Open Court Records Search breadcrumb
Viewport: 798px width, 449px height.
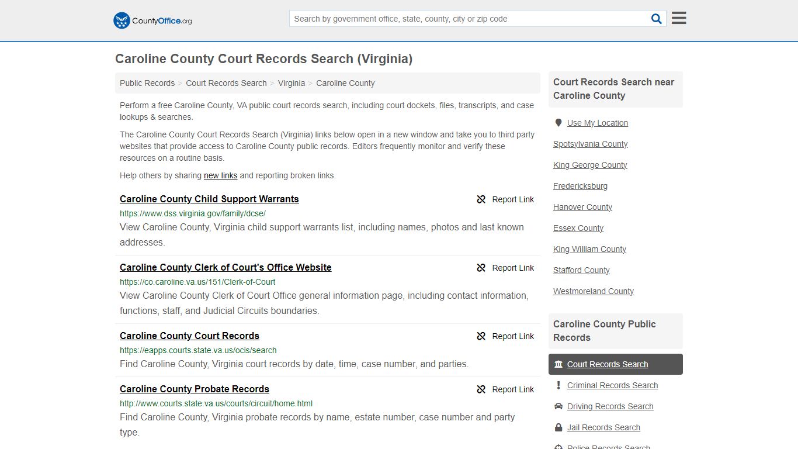pos(226,83)
